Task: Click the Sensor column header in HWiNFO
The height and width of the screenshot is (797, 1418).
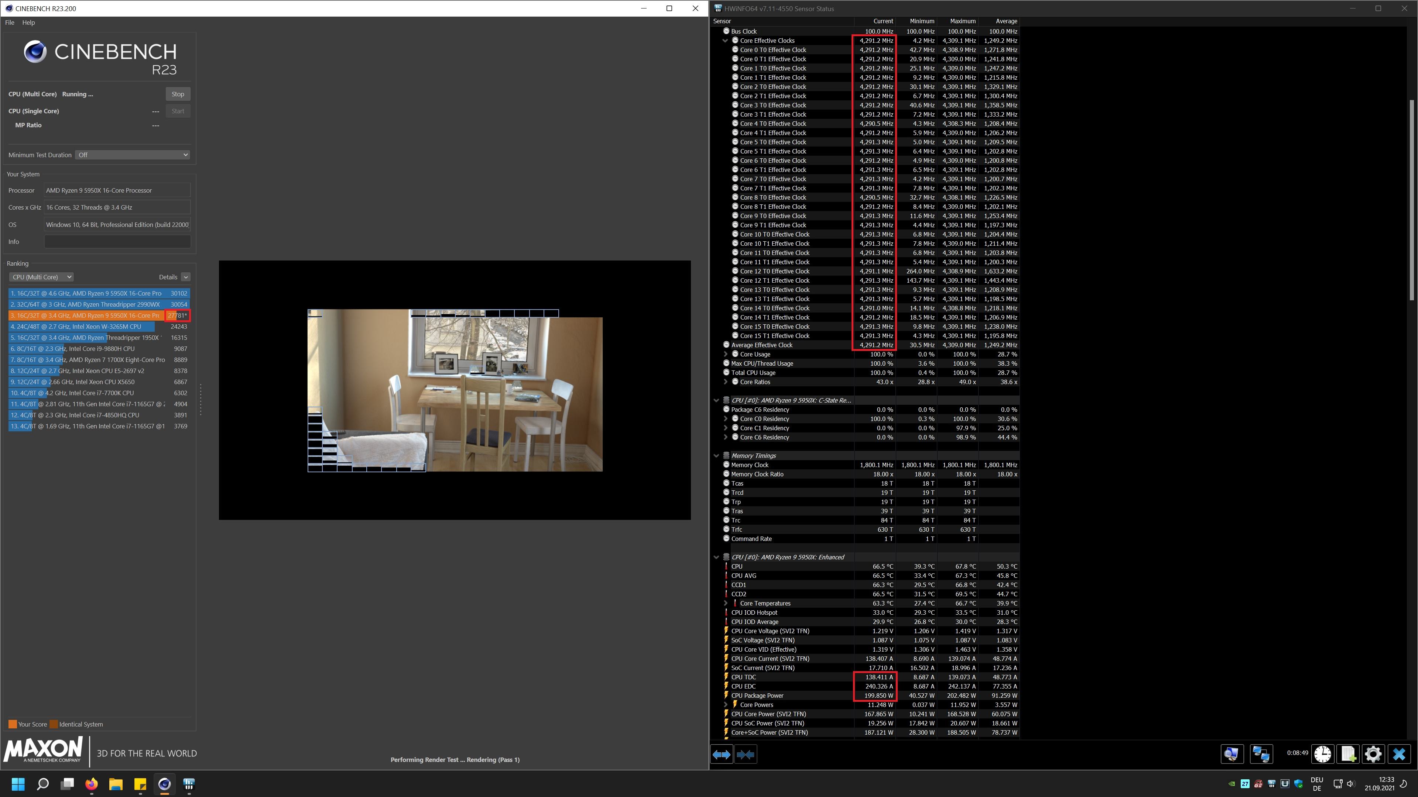Action: pyautogui.click(x=782, y=21)
